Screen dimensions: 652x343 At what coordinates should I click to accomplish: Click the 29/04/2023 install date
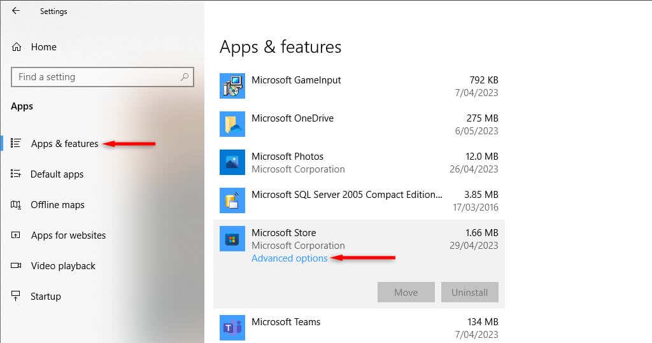point(474,246)
